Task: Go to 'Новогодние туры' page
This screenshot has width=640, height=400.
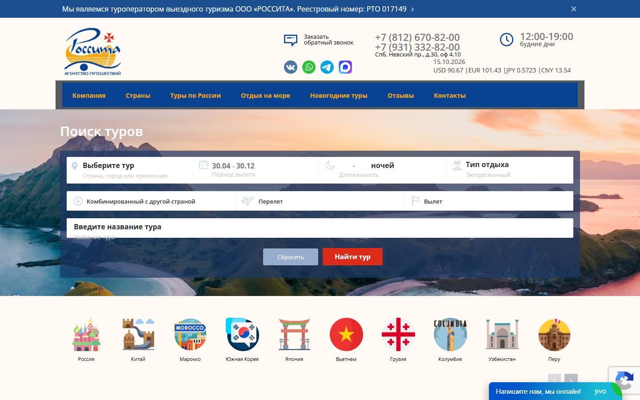Action: click(x=339, y=96)
